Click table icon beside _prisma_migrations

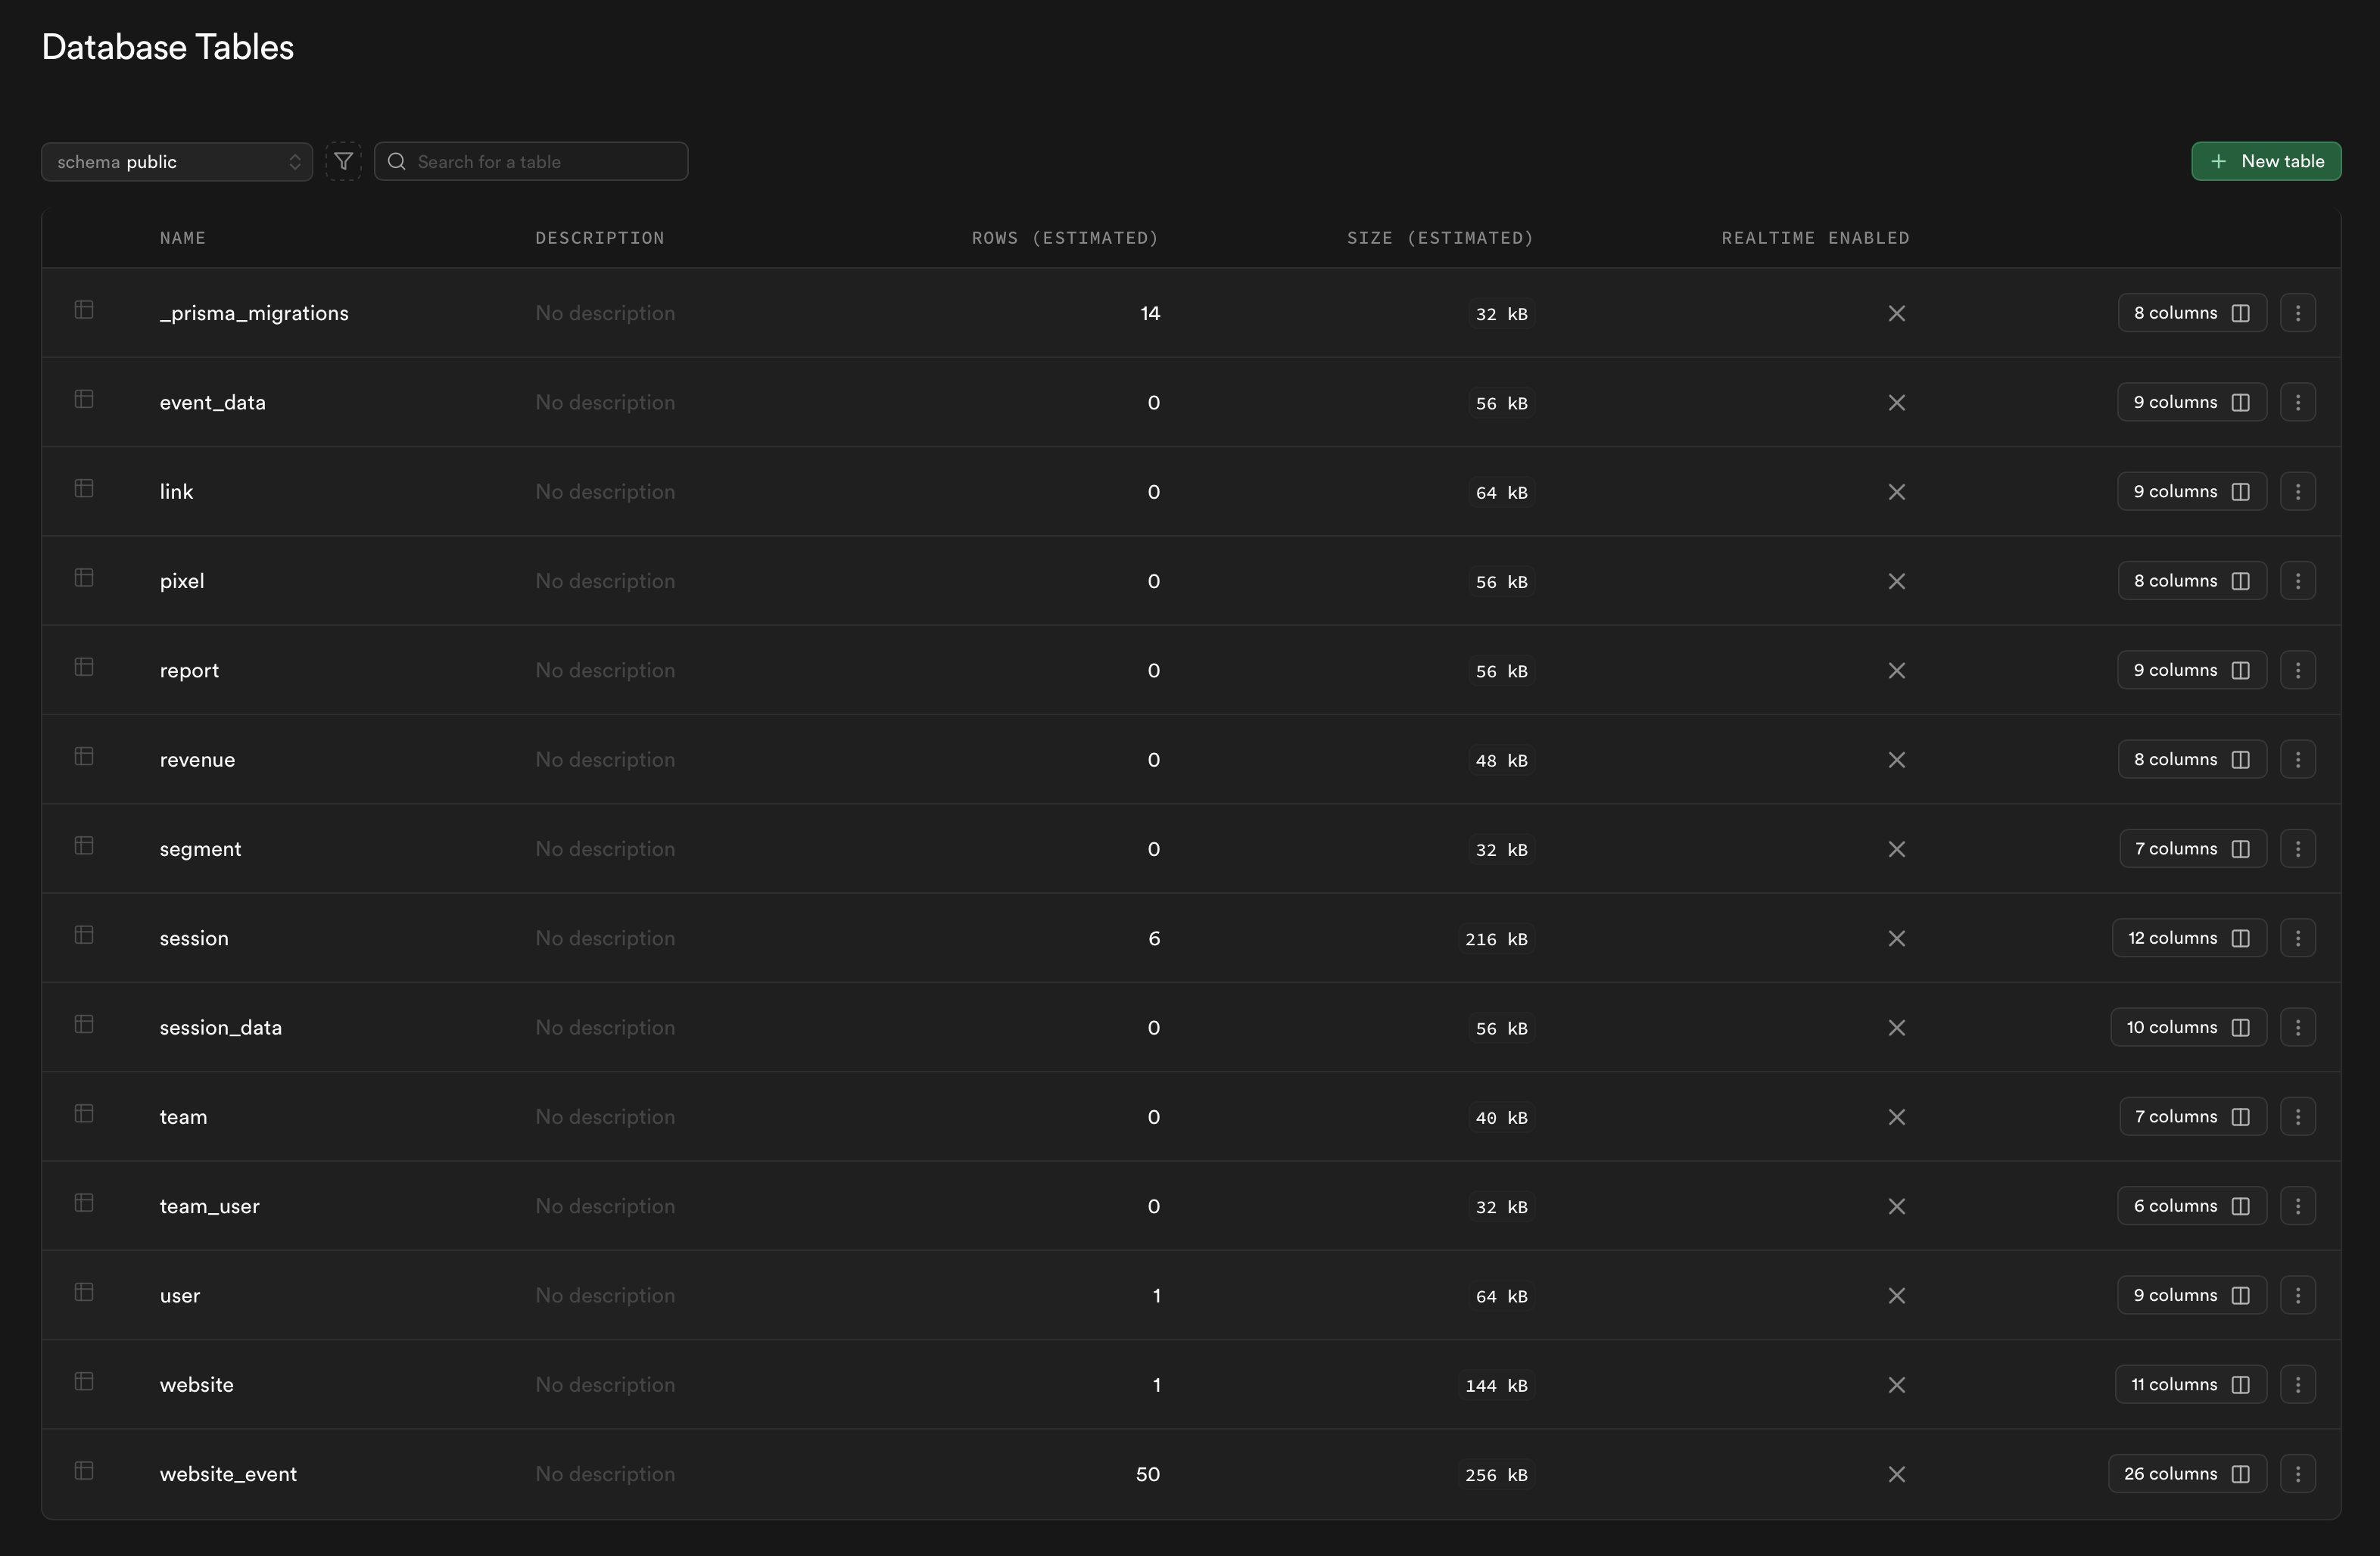(84, 310)
